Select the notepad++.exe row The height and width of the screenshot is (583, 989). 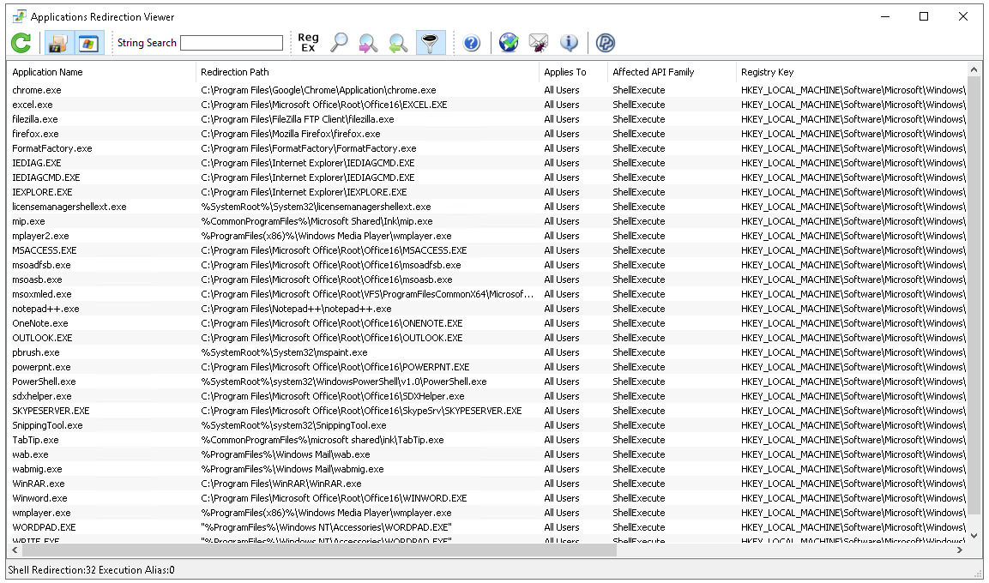click(486, 309)
